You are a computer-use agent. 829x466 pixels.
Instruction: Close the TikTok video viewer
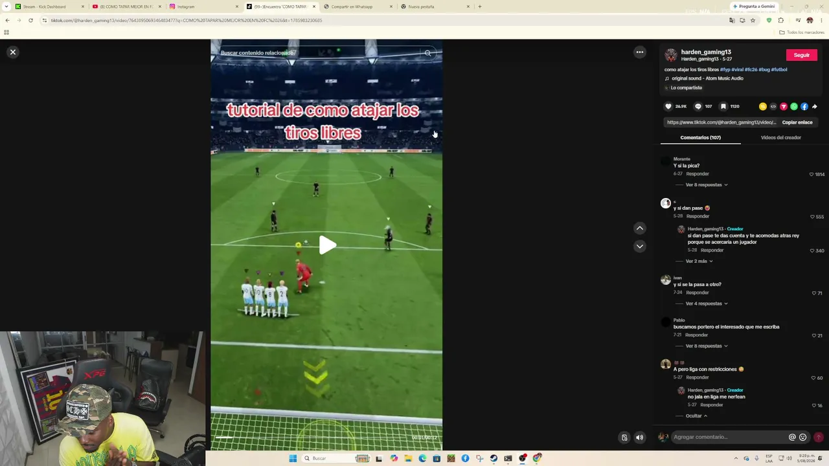coord(12,52)
